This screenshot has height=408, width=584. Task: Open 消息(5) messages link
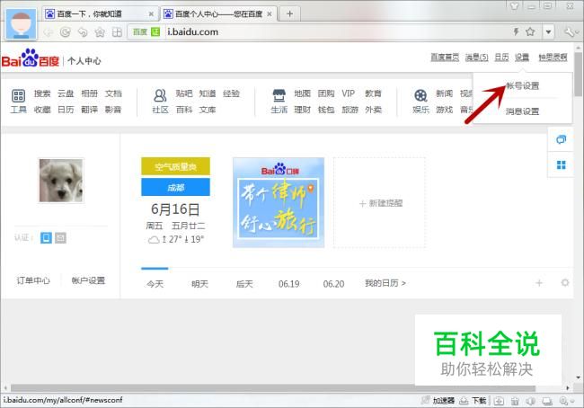coord(477,57)
